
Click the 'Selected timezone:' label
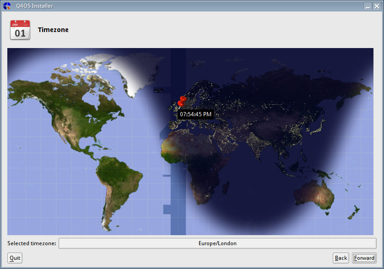tap(32, 243)
